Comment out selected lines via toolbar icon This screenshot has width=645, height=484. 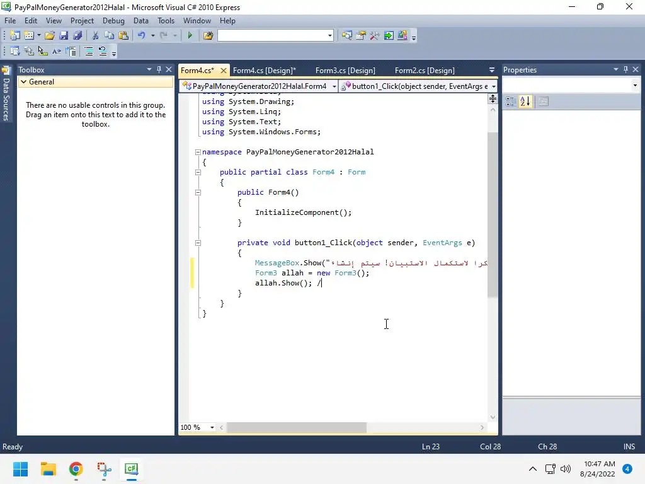(88, 52)
